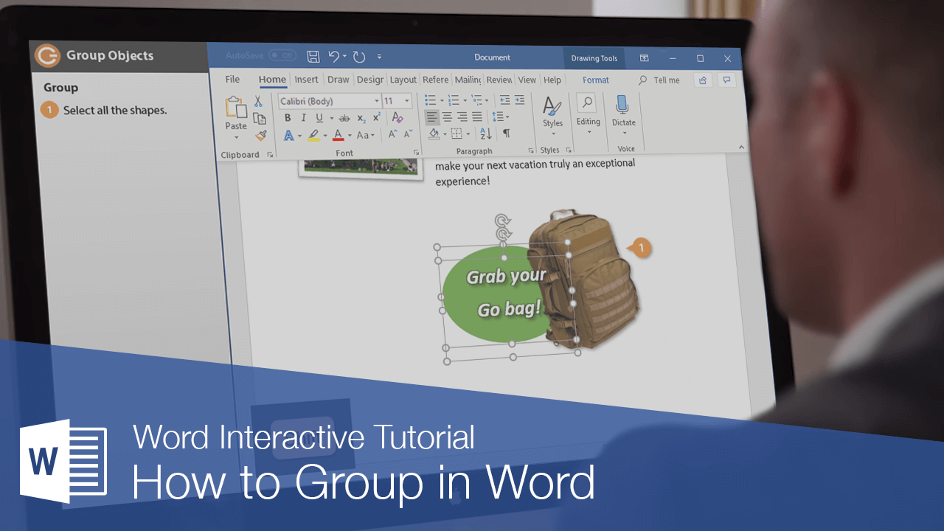
Task: Select yellow with the Text Highlight Color swatch
Action: pyautogui.click(x=315, y=134)
